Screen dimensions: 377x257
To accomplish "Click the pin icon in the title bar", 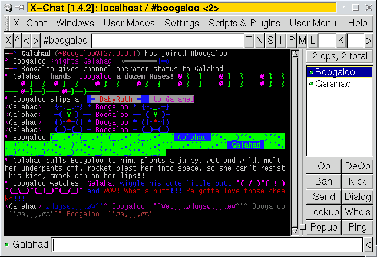I will pos(19,7).
